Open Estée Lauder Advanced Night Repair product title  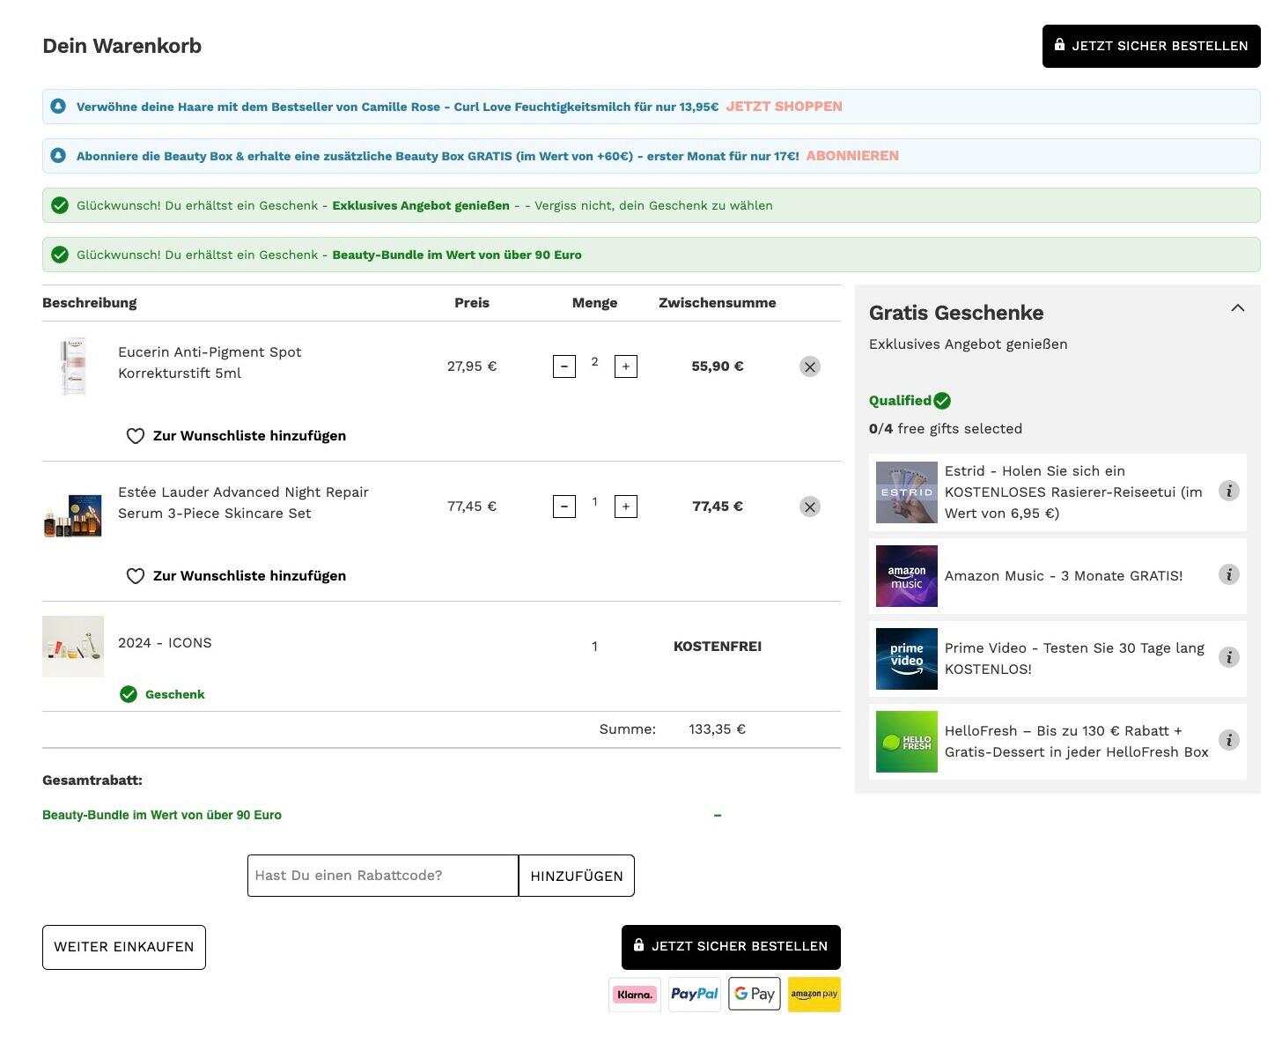243,503
